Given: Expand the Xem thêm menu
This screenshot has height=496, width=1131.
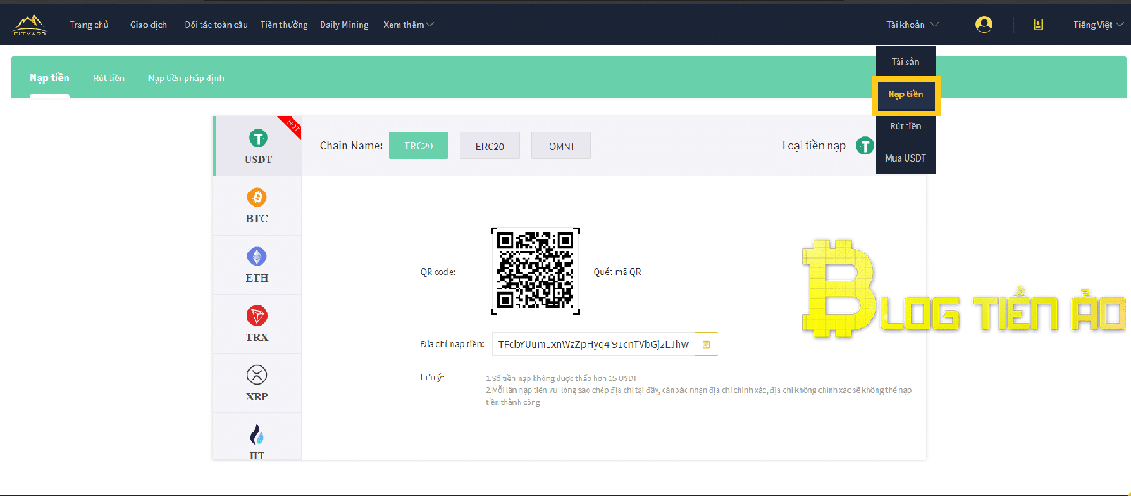Looking at the screenshot, I should click(x=408, y=25).
